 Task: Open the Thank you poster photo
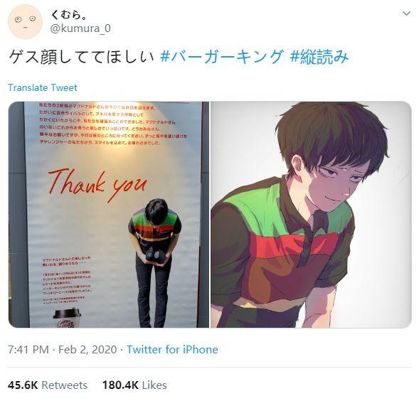109,215
